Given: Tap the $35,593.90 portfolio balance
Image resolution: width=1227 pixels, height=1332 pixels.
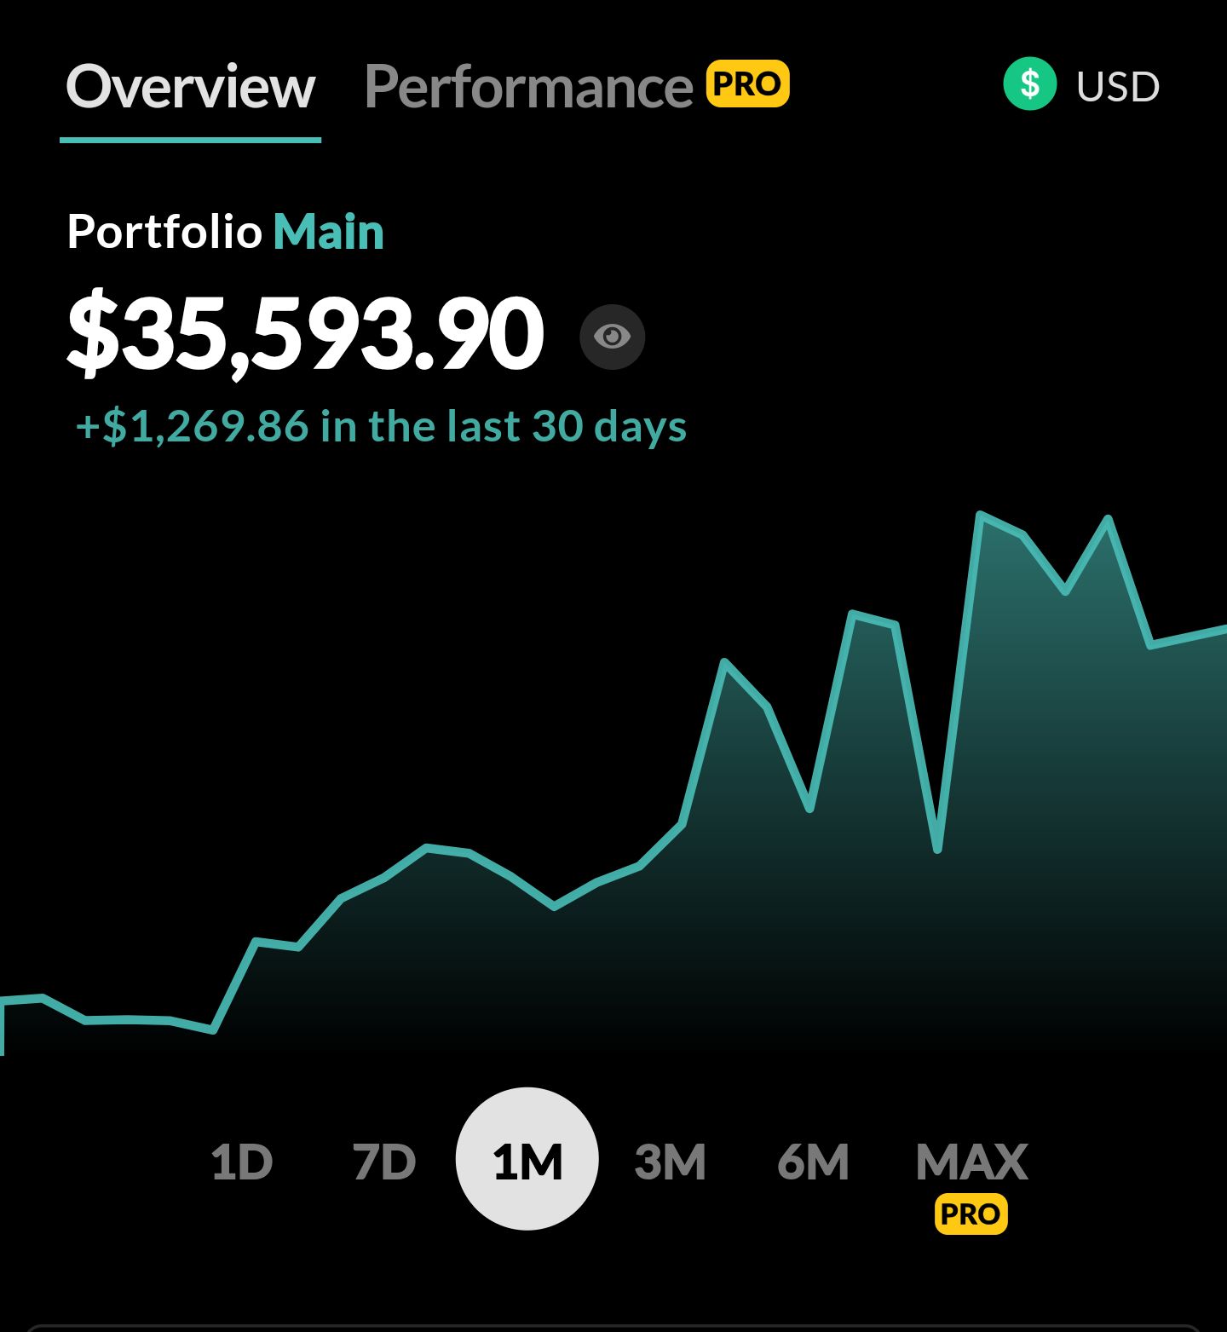Looking at the screenshot, I should 305,333.
